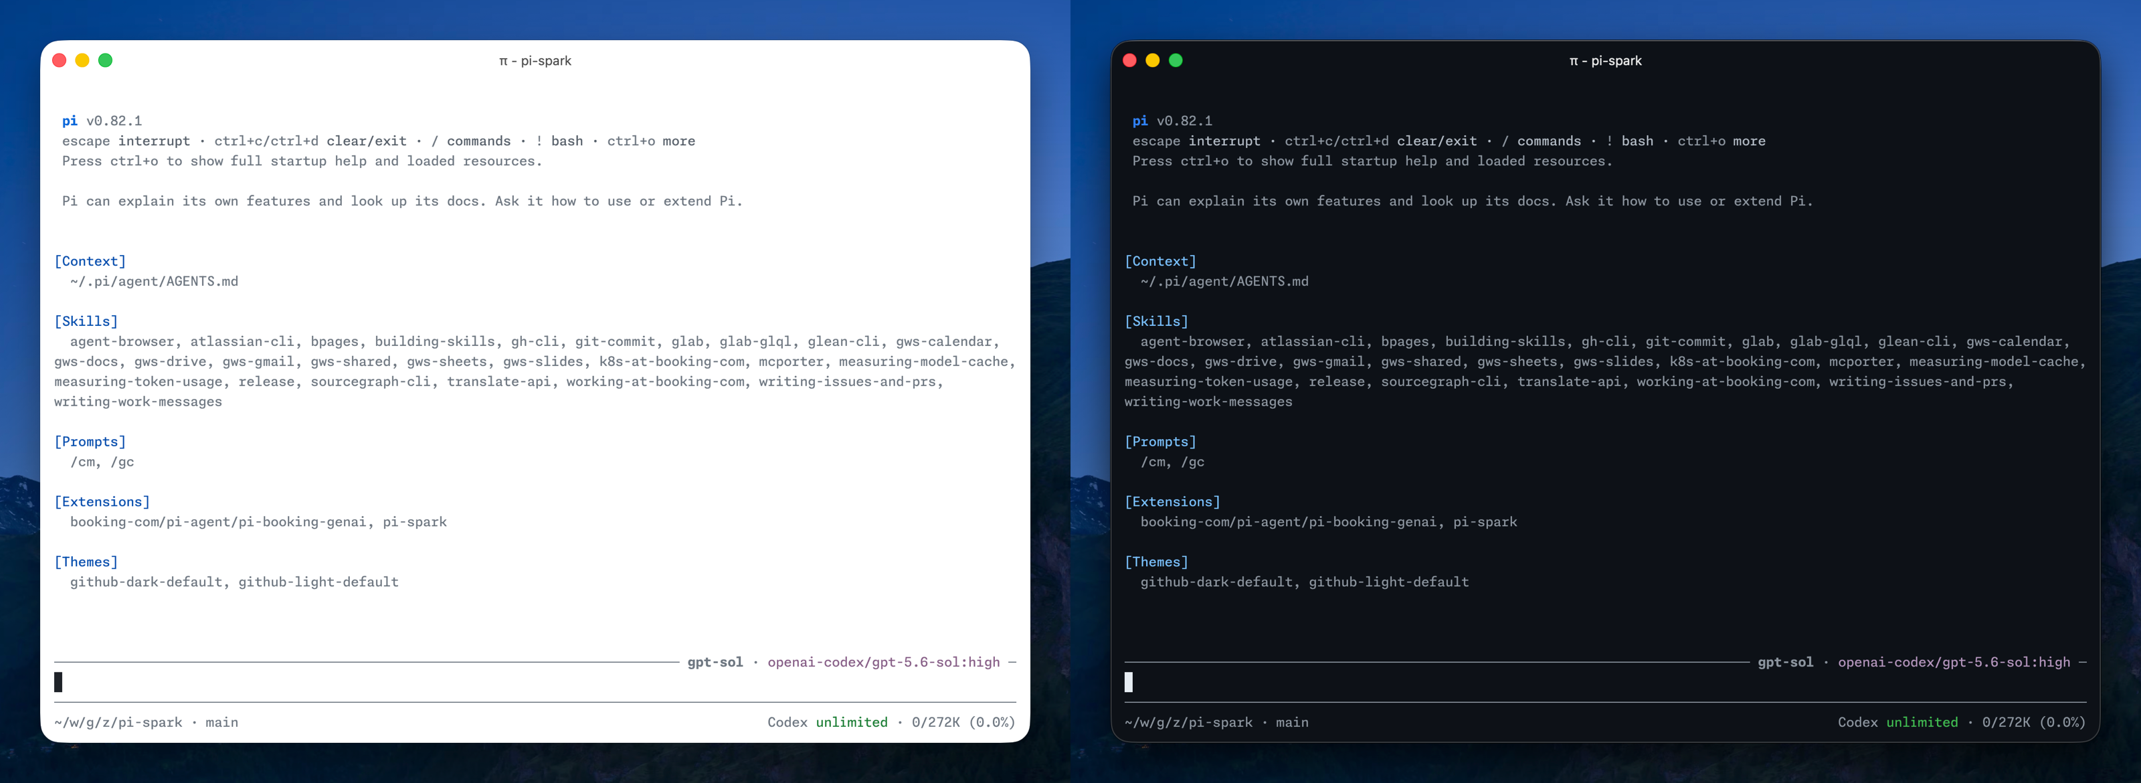
Task: Close the light-theme pi-spark window
Action: [x=59, y=60]
